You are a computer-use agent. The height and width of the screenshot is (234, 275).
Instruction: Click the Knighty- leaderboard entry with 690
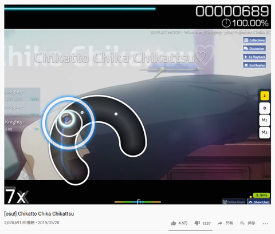click(22, 125)
